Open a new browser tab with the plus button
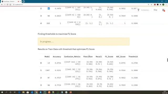The height and width of the screenshot is (94, 168). click(x=24, y=2)
